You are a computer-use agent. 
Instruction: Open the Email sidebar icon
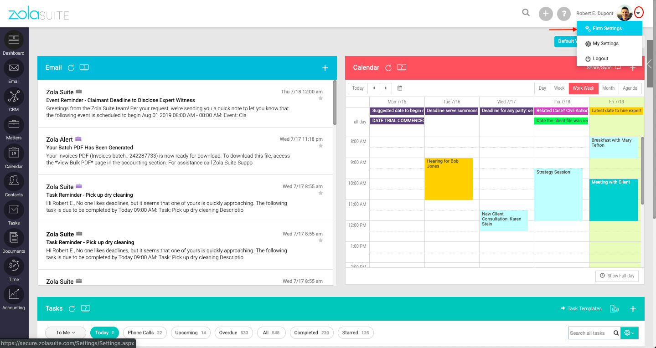[x=14, y=68]
